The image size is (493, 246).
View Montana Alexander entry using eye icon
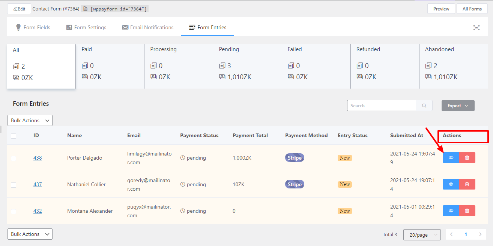point(451,211)
